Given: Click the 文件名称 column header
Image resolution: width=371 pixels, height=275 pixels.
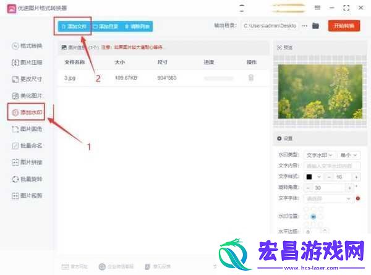Looking at the screenshot, I should [x=75, y=62].
